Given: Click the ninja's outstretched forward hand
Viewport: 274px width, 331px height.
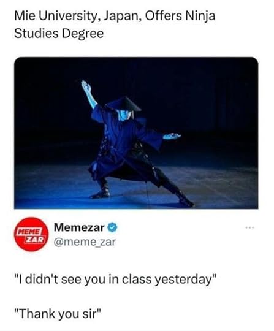Looking at the screenshot, I should tap(172, 136).
